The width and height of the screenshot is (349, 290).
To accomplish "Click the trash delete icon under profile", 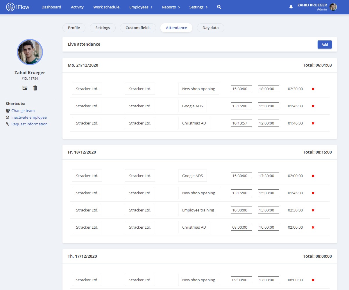I will coord(35,88).
